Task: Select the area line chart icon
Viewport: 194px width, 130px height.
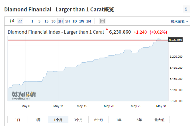Action: 20,21
